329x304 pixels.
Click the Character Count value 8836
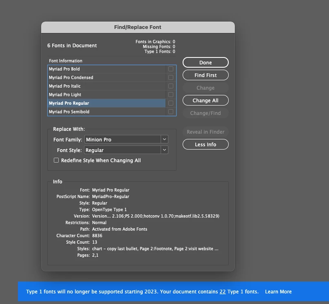(97, 236)
